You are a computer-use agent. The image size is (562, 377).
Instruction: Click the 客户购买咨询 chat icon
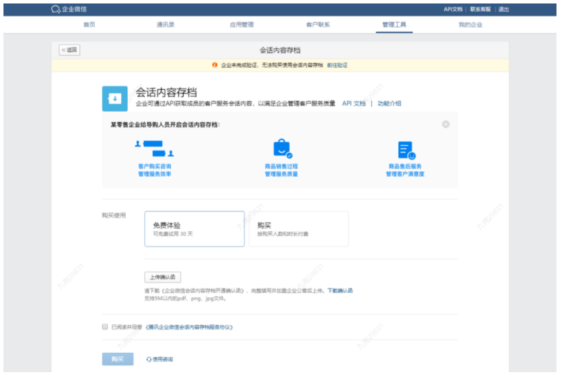coord(154,148)
